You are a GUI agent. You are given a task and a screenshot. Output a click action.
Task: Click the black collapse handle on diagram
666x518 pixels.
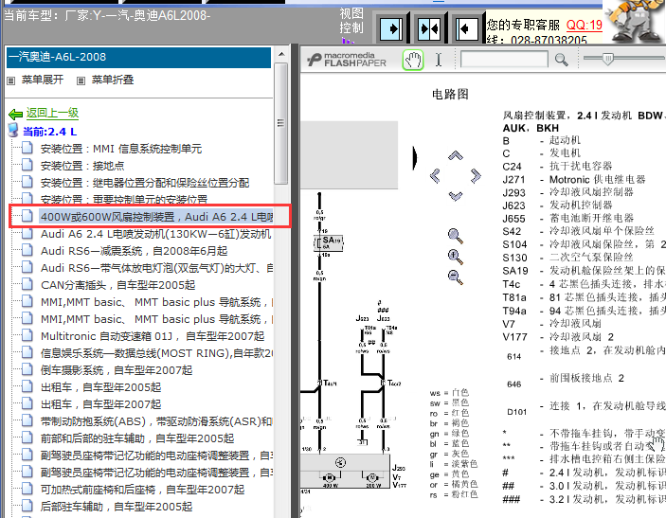[x=415, y=158]
